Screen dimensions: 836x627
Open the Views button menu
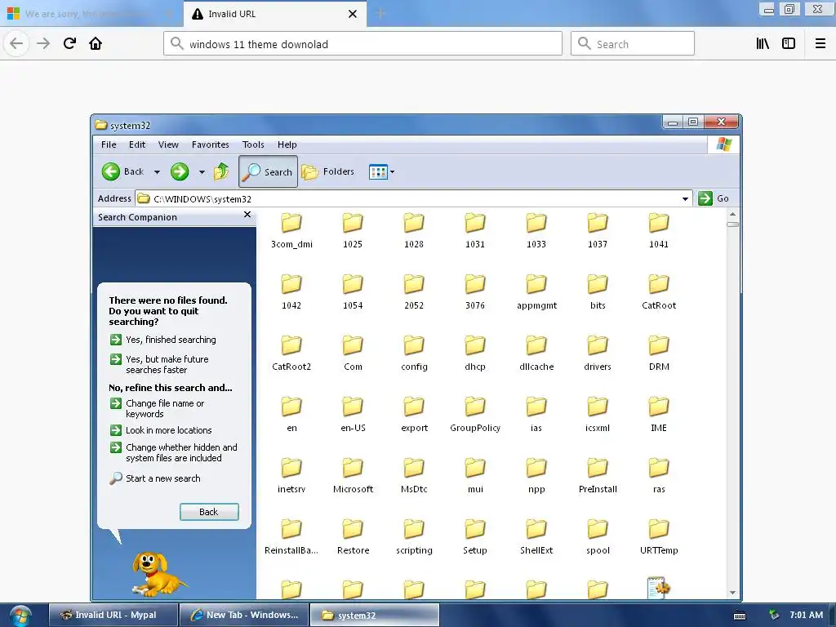[382, 171]
